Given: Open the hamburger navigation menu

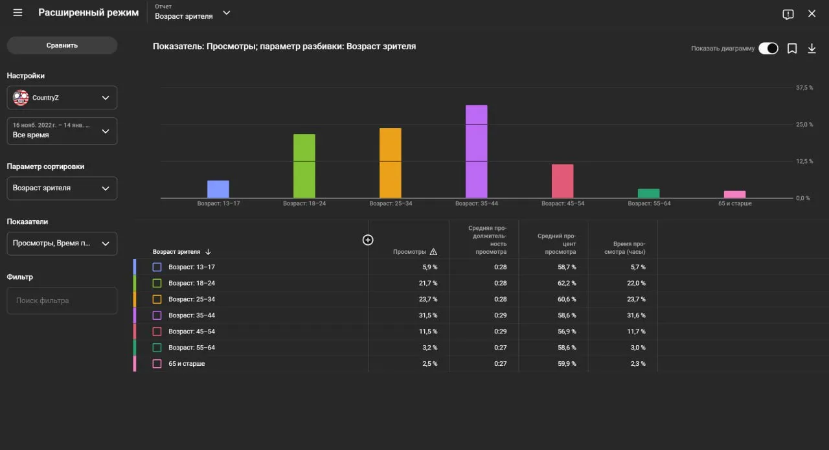Looking at the screenshot, I should 17,13.
